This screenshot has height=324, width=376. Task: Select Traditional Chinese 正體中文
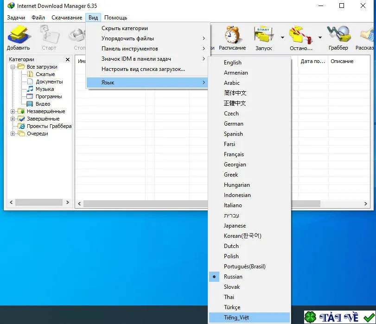pos(249,103)
